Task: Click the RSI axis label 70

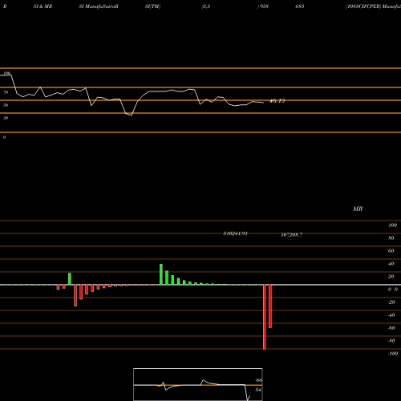Action: tap(6, 92)
